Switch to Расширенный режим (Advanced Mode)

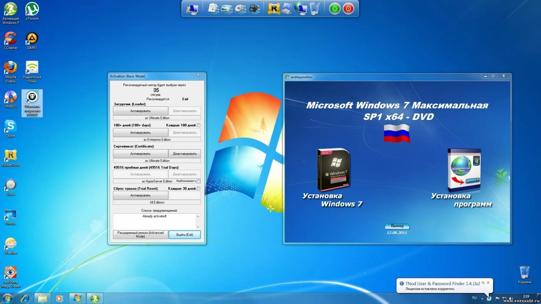[140, 235]
